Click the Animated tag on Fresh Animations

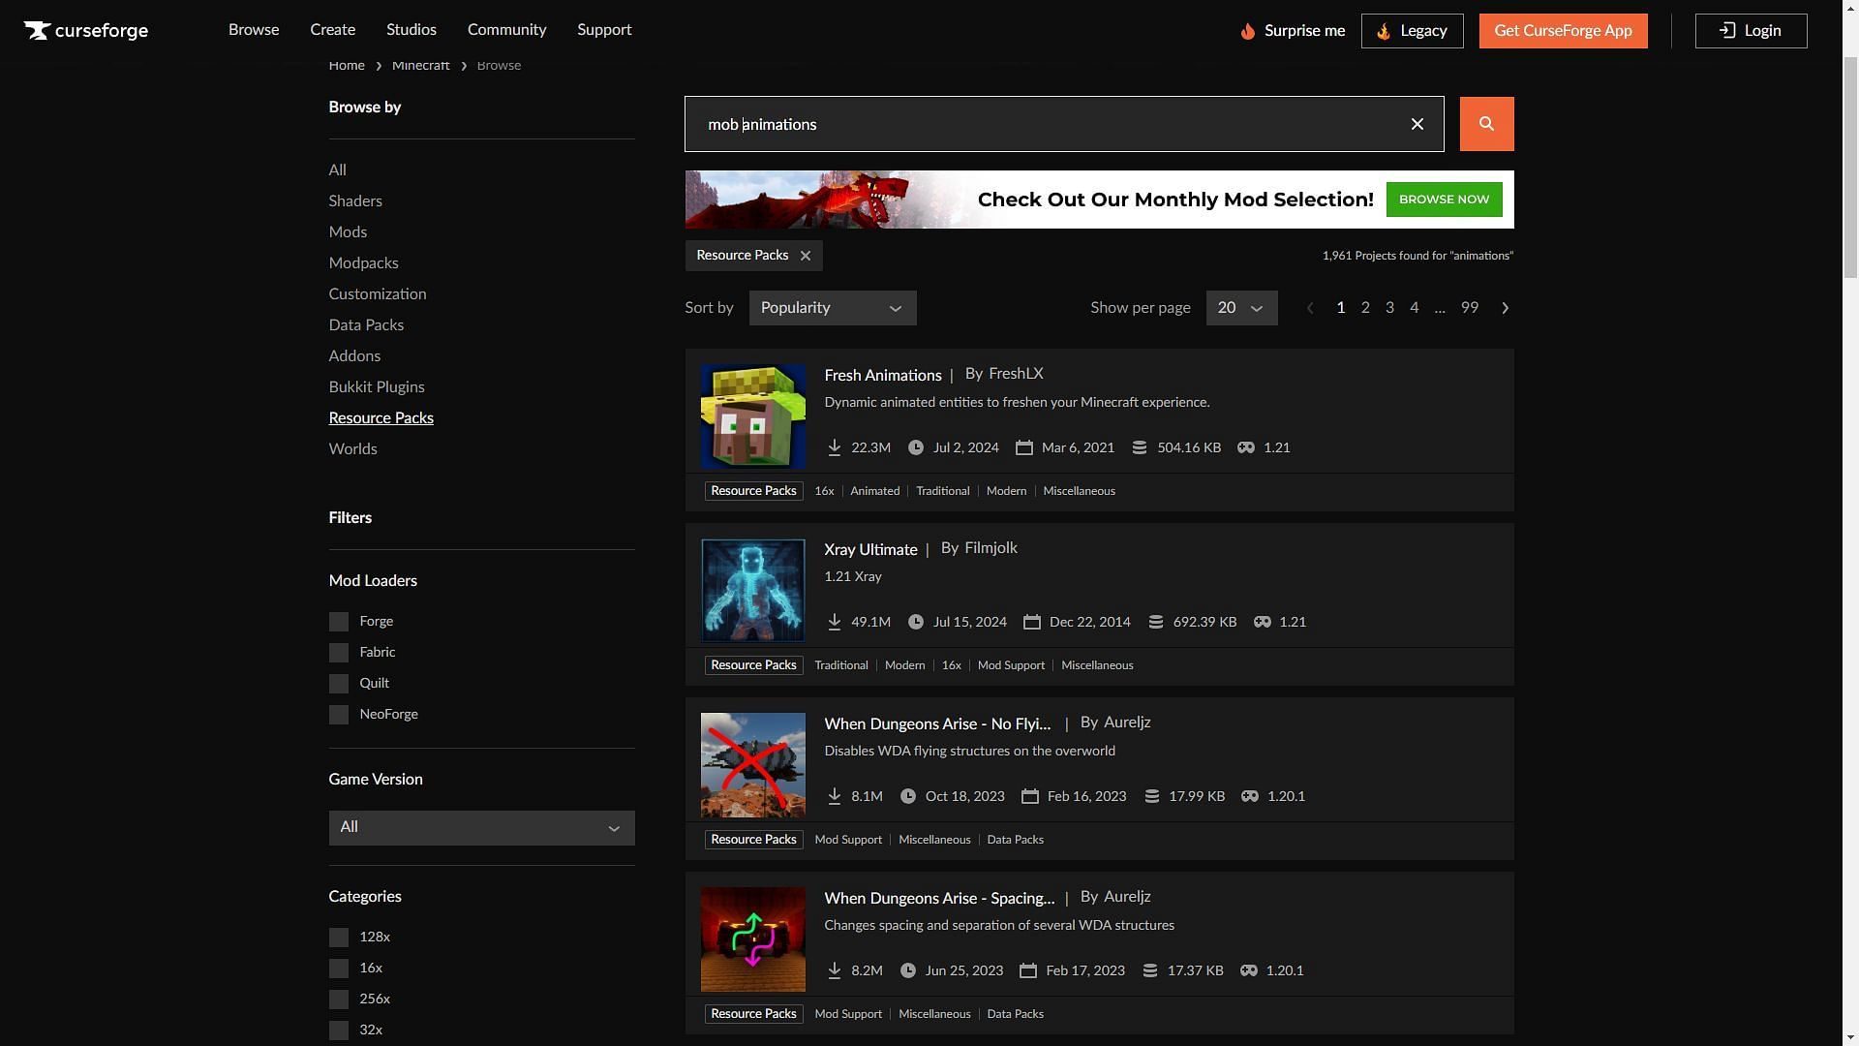click(874, 491)
